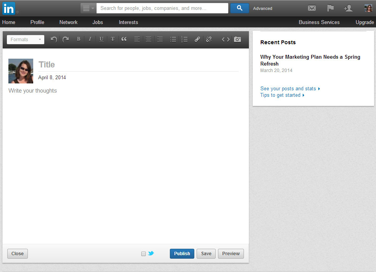The image size is (376, 272).
Task: Align text to center
Action: pos(148,39)
